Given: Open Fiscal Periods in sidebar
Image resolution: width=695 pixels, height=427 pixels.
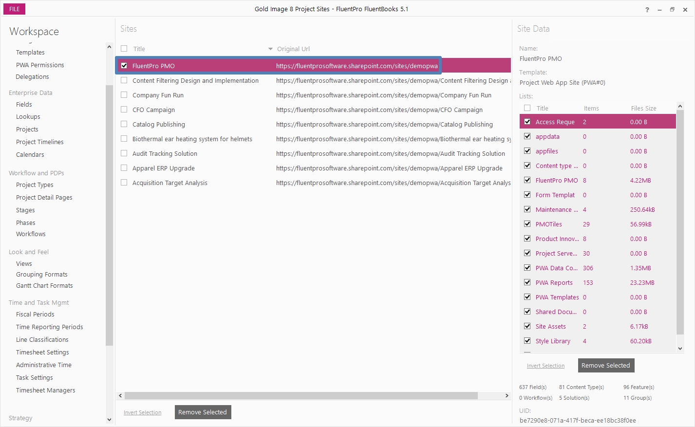Looking at the screenshot, I should pyautogui.click(x=35, y=315).
